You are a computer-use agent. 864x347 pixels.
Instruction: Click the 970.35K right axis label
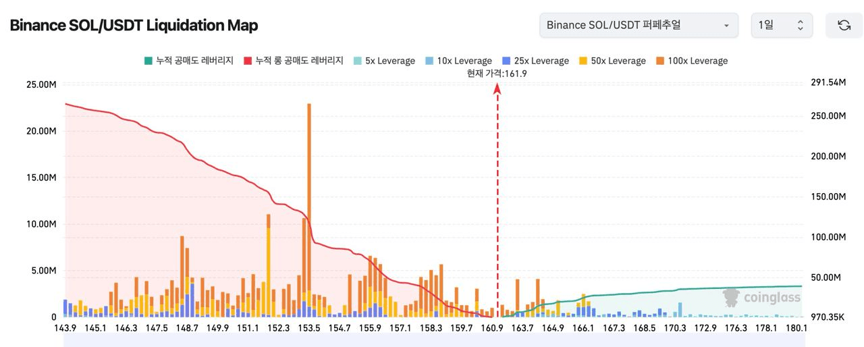pos(827,316)
